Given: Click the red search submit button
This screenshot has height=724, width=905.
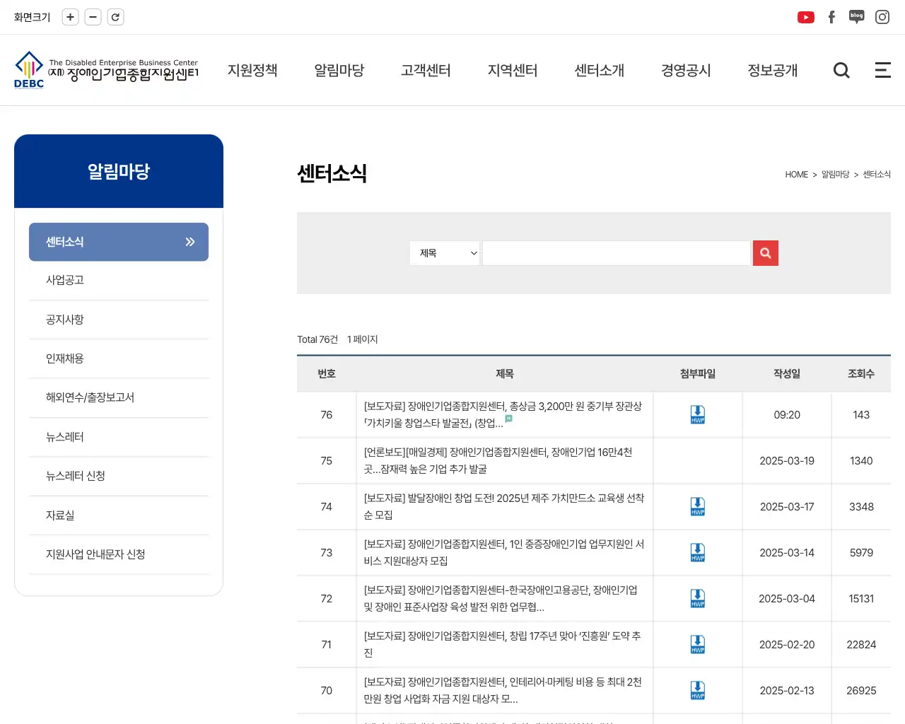Looking at the screenshot, I should point(766,253).
